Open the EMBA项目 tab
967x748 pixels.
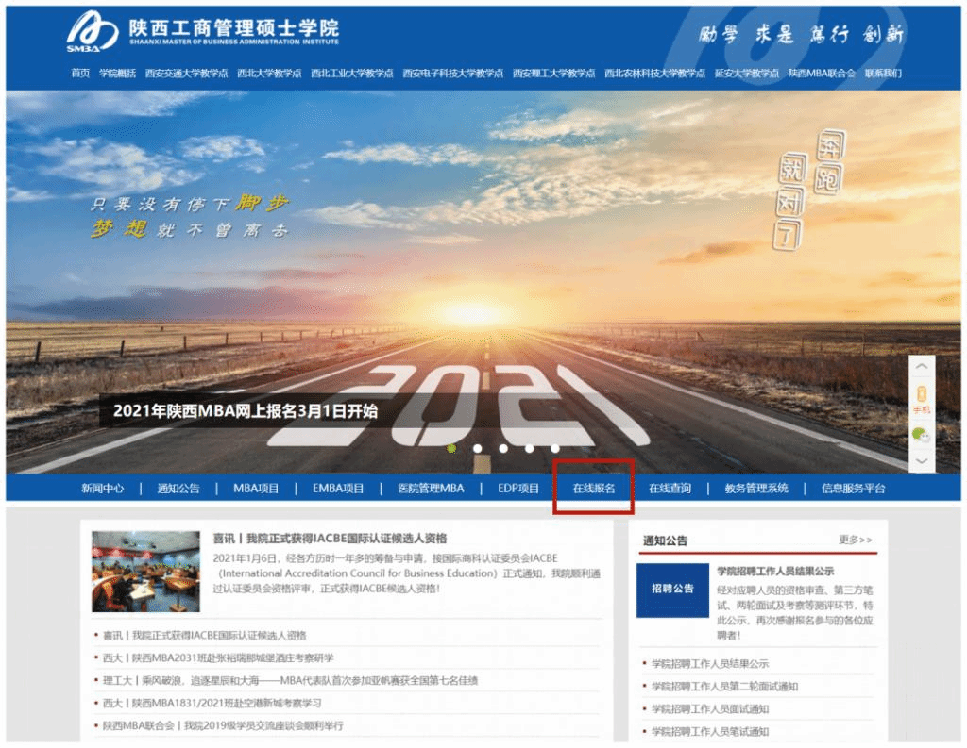338,489
